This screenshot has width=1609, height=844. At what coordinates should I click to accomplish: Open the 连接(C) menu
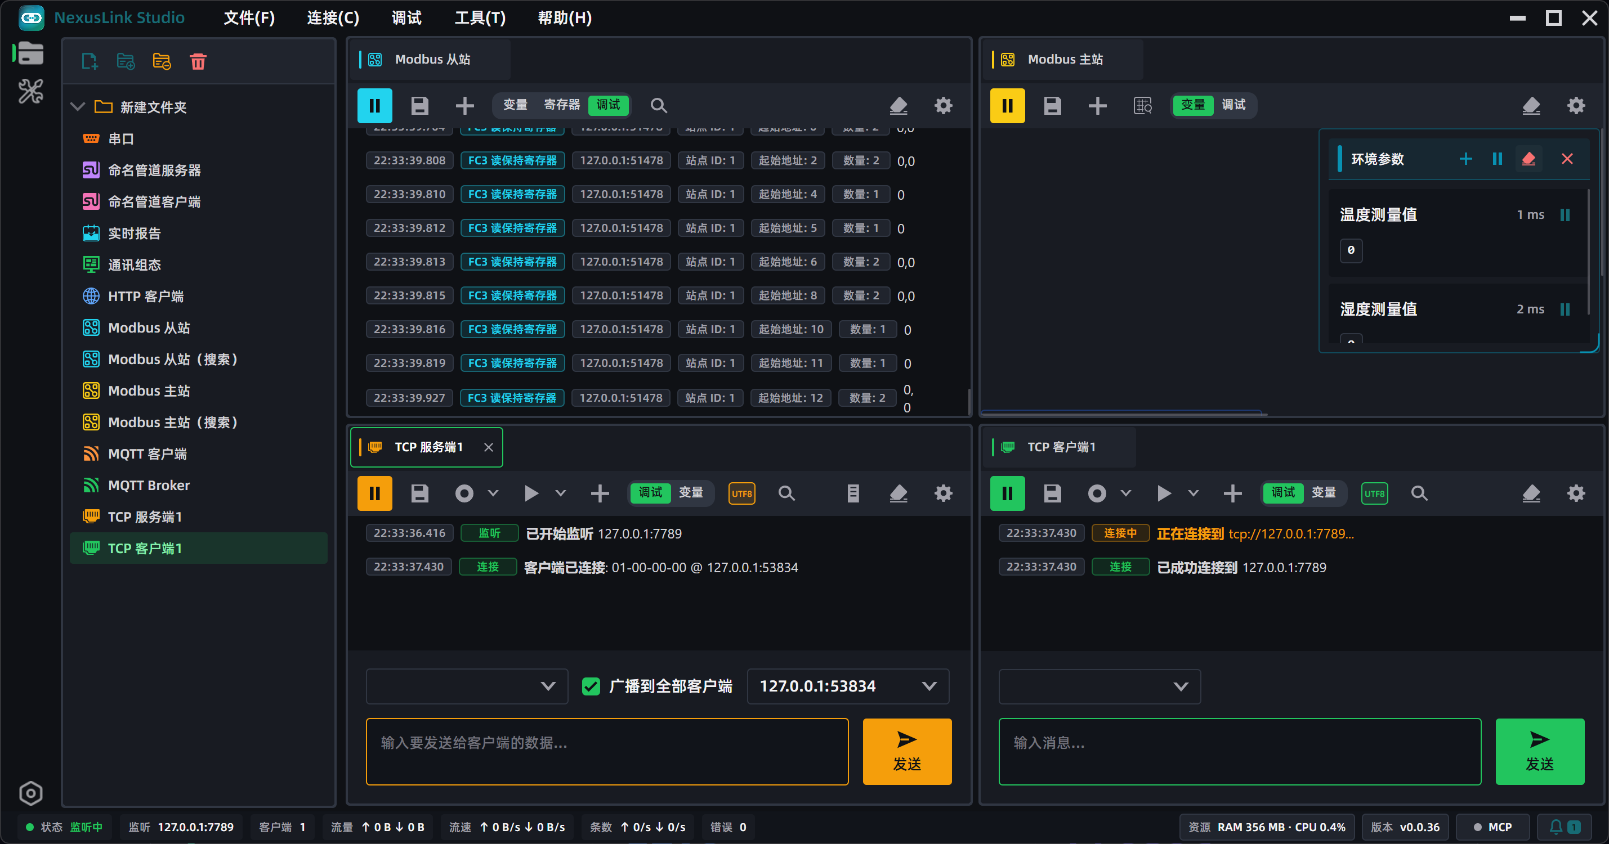click(x=333, y=17)
